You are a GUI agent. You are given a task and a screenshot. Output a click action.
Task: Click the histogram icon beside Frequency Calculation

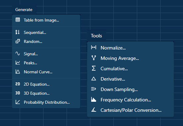tap(93, 99)
